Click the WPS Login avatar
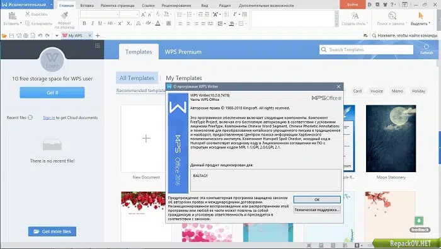The width and height of the screenshot is (441, 249). [52, 60]
